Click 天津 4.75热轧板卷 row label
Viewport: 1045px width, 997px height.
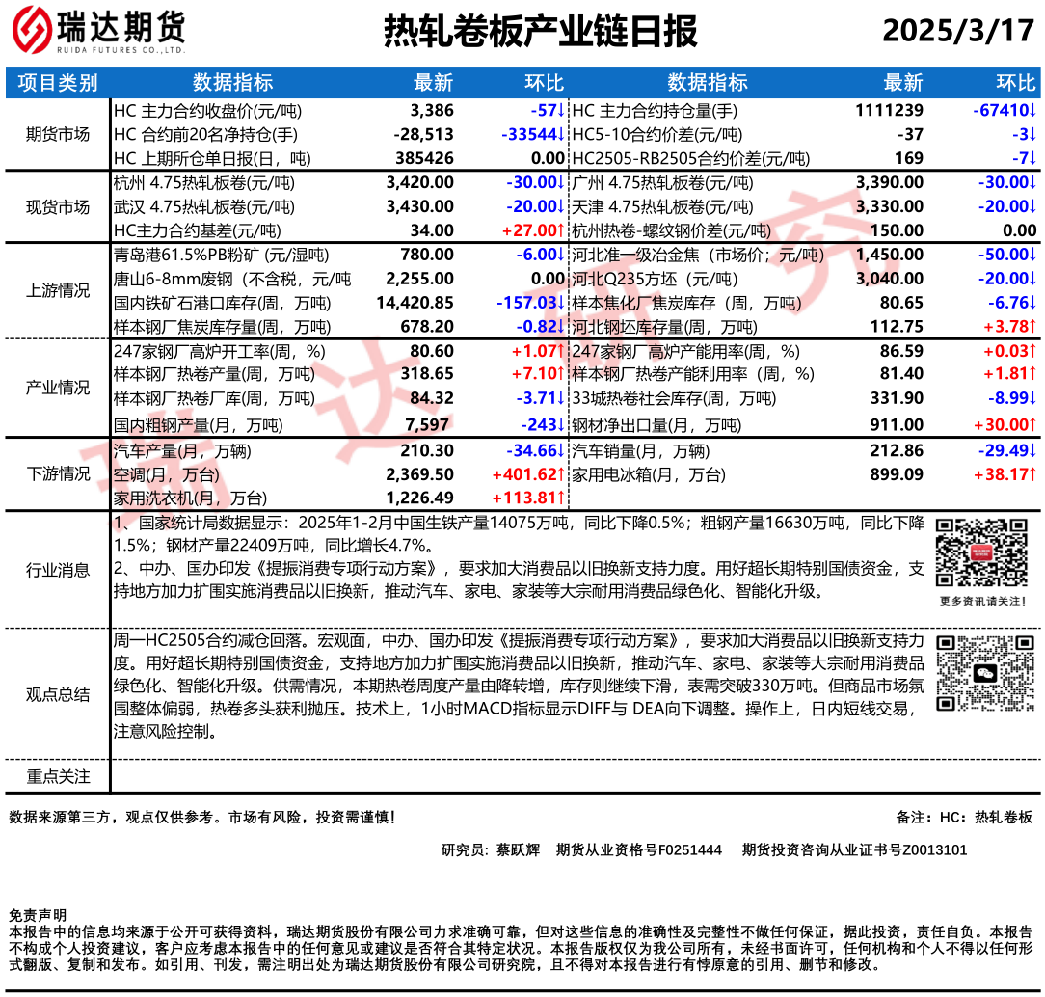click(x=662, y=207)
